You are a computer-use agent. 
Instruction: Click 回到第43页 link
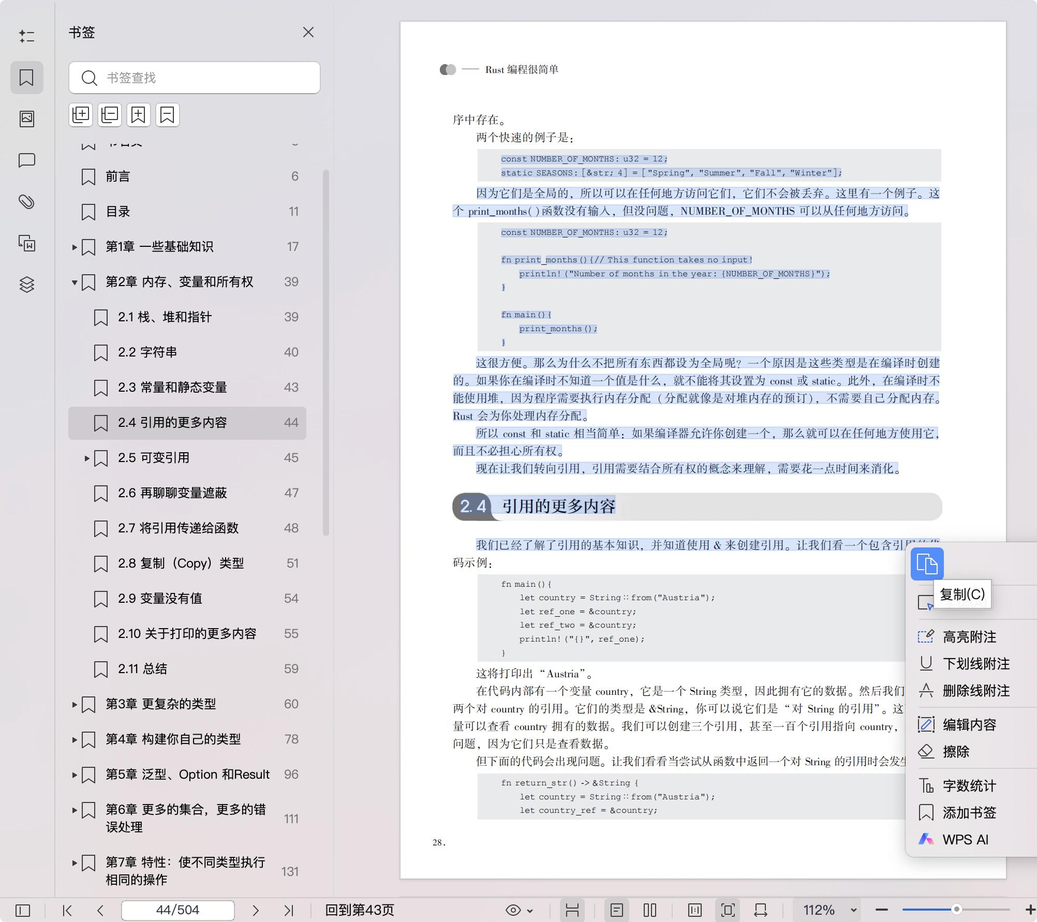[360, 910]
